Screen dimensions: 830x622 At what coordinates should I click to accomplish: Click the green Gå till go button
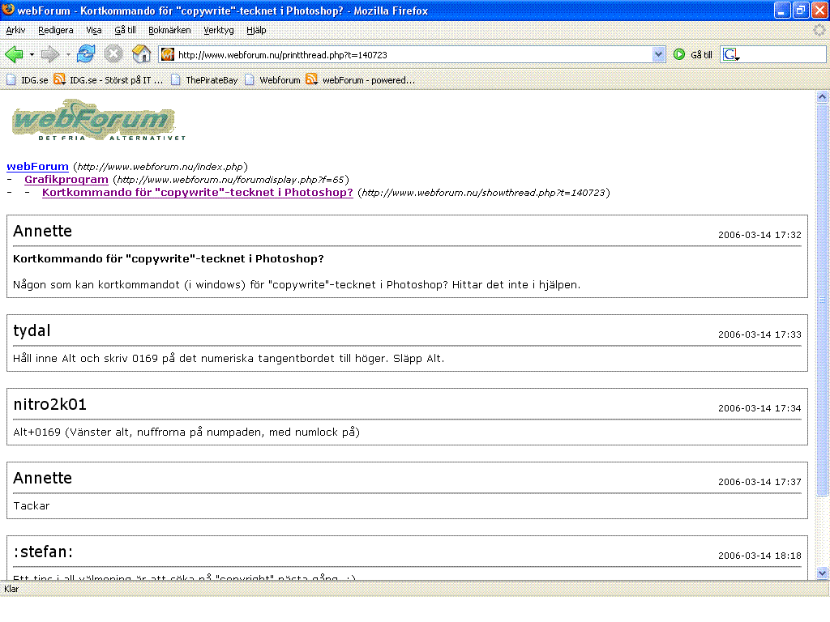coord(693,54)
